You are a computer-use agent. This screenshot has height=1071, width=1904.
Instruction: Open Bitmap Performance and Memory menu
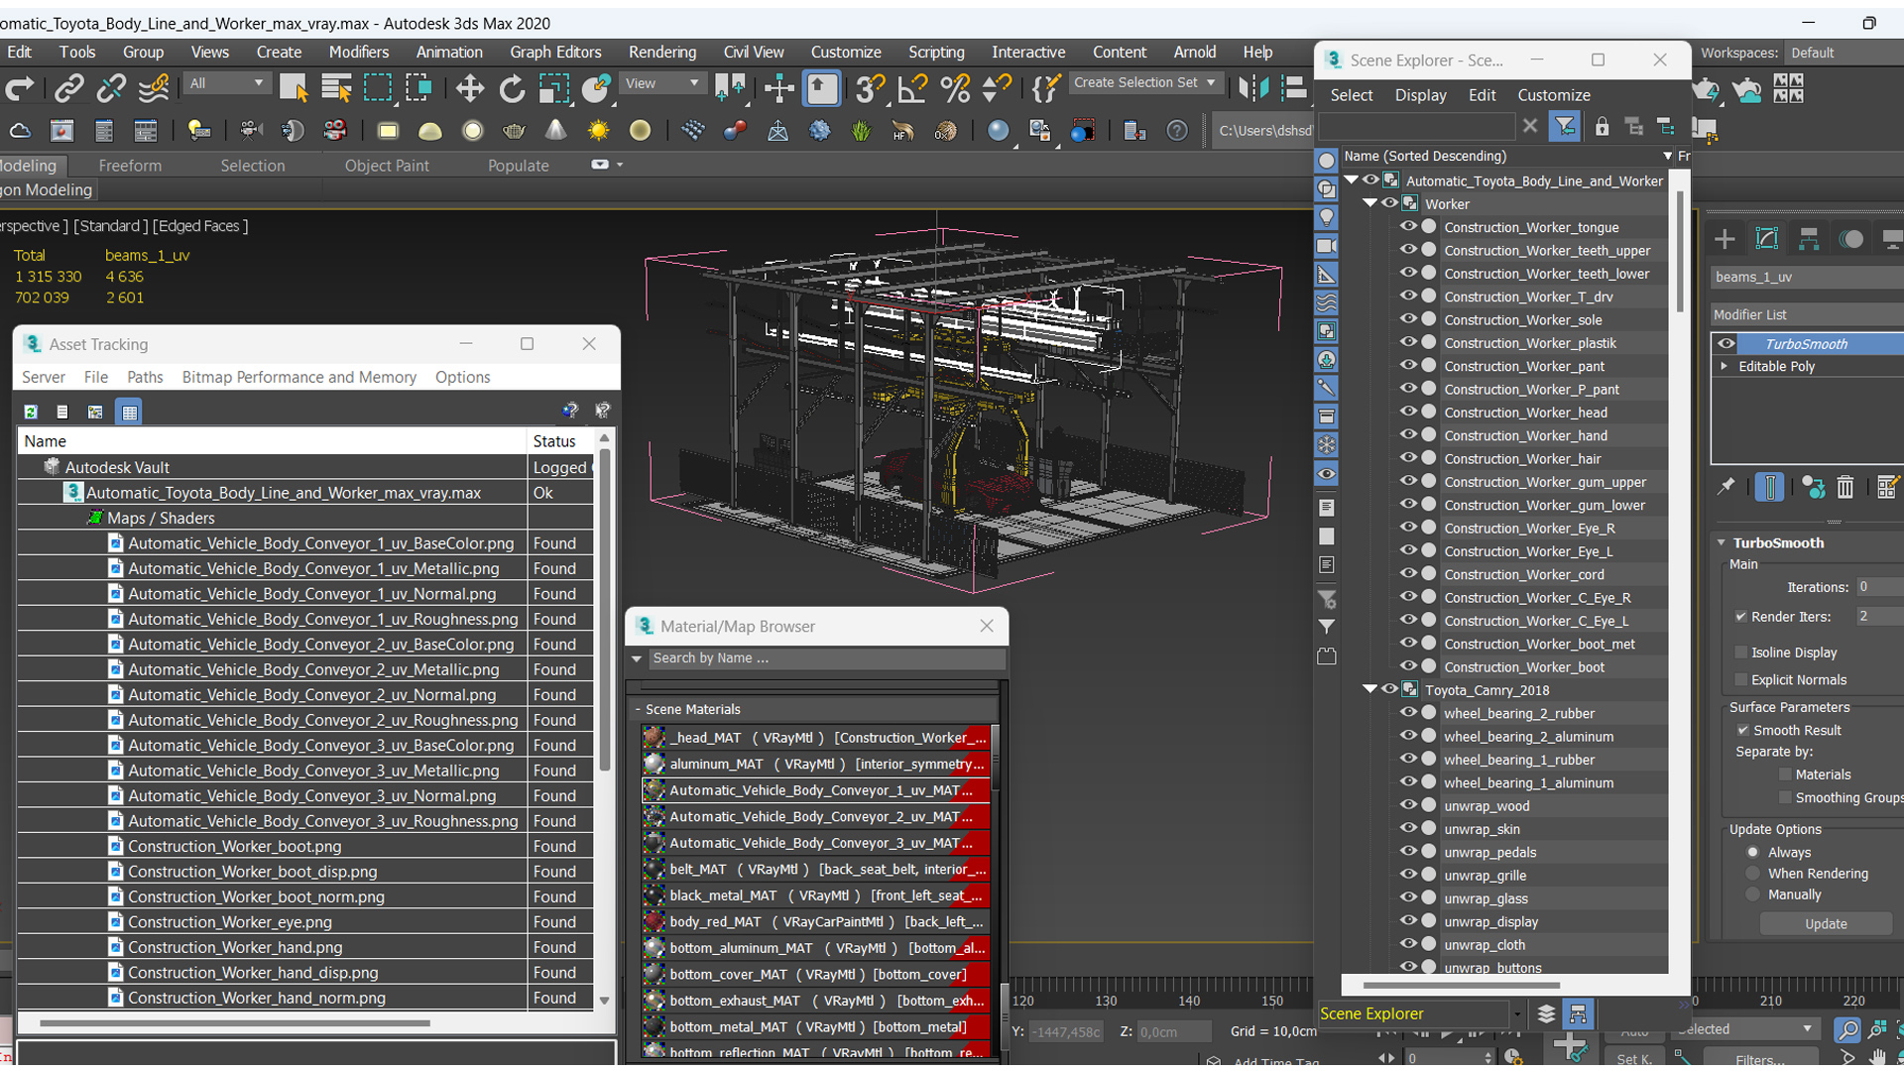click(x=298, y=377)
